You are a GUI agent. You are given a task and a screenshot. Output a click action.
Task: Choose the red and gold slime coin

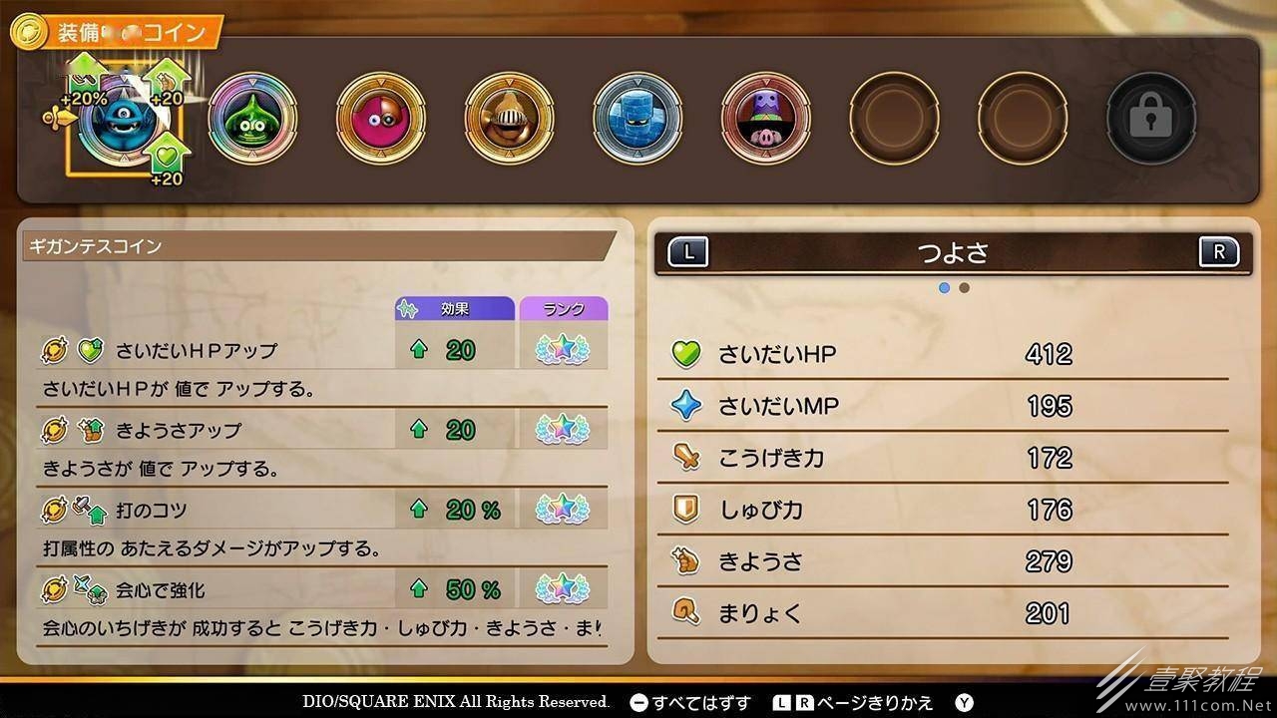(x=381, y=118)
